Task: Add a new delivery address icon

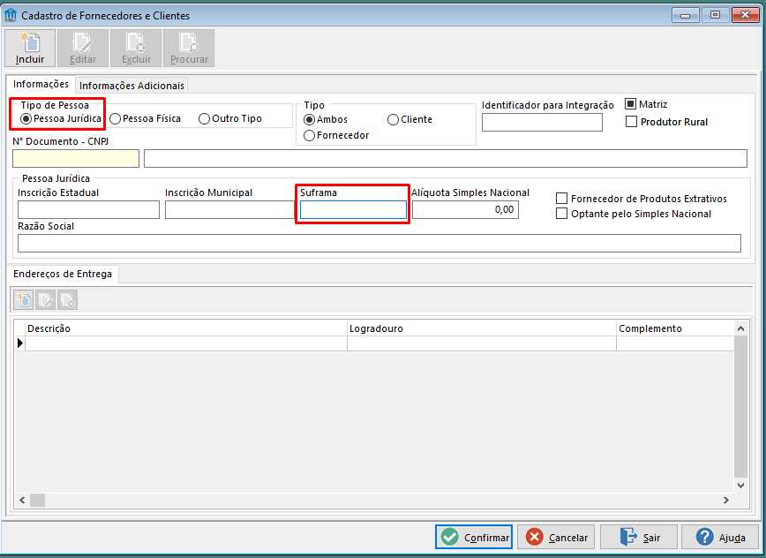Action: coord(24,300)
